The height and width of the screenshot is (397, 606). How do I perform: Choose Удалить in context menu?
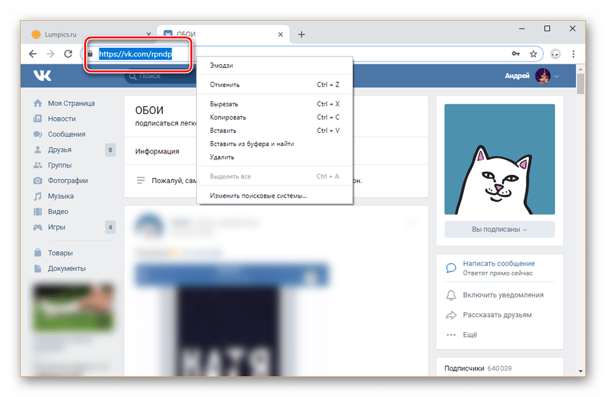point(275,157)
